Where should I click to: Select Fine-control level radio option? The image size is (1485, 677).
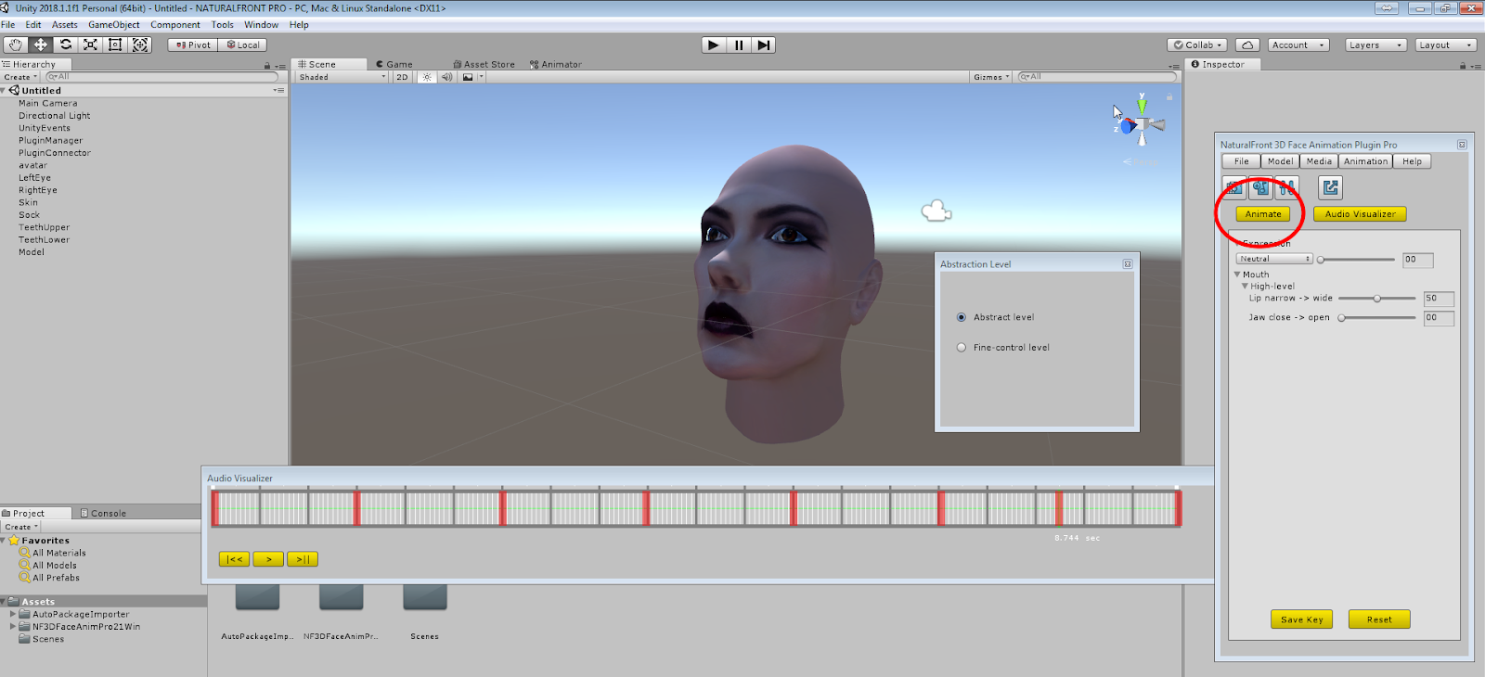tap(962, 348)
